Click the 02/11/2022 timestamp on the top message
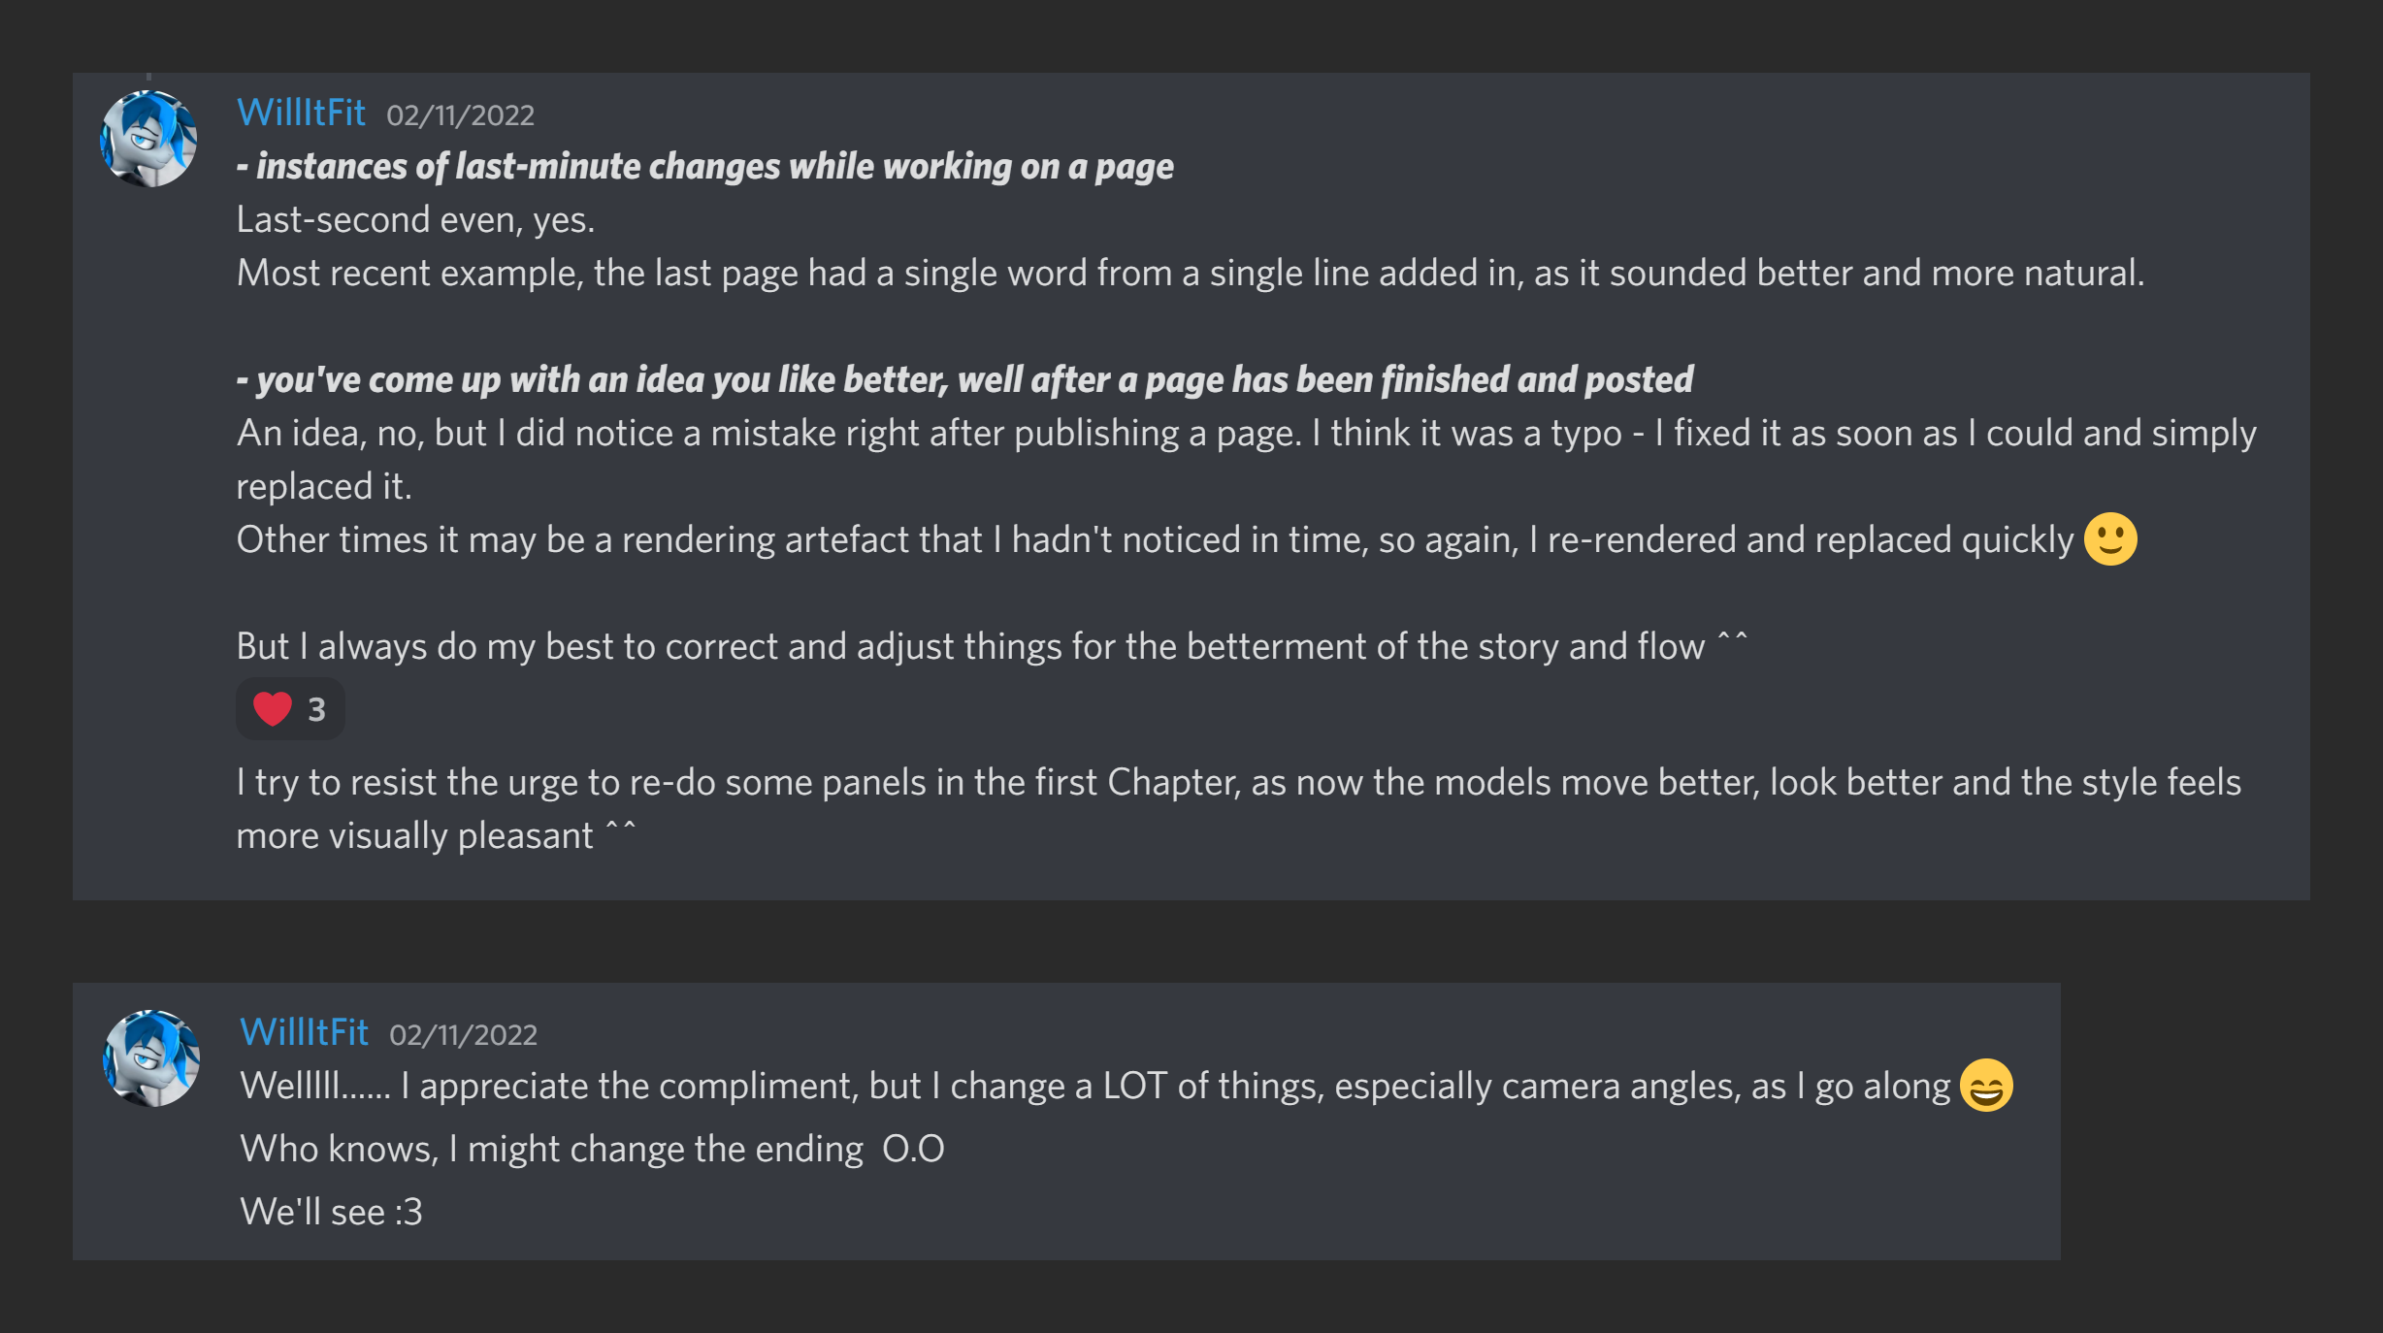Screen dimensions: 2383x1333 pos(460,115)
